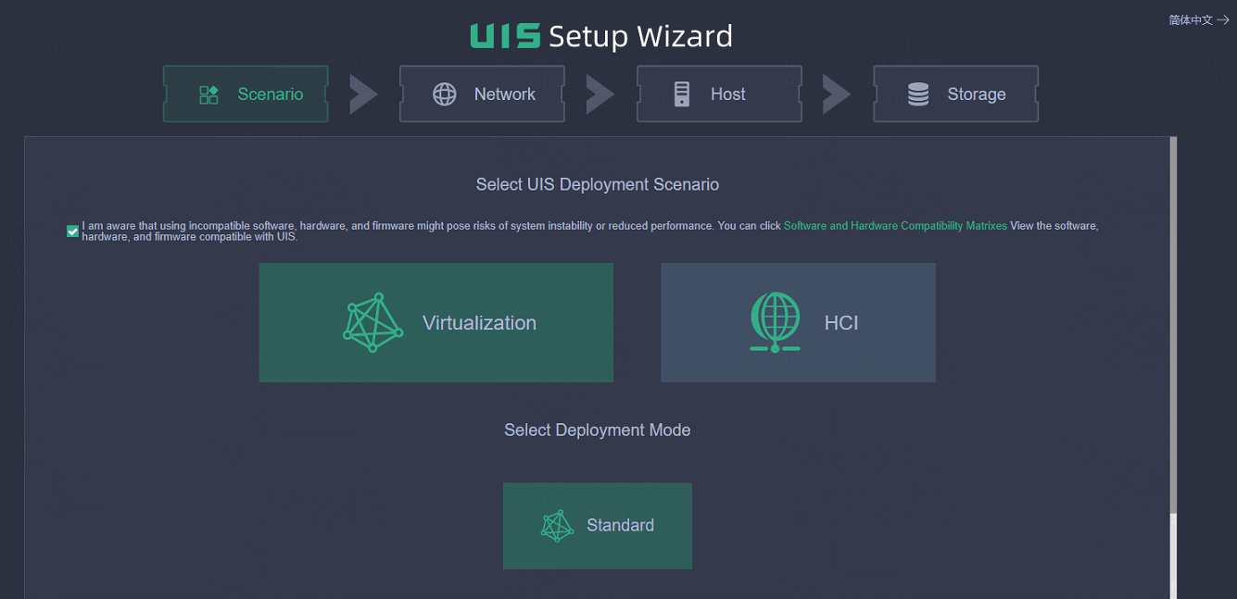The width and height of the screenshot is (1237, 599).
Task: Click the 'Setup Wizard' title text
Action: [x=640, y=36]
